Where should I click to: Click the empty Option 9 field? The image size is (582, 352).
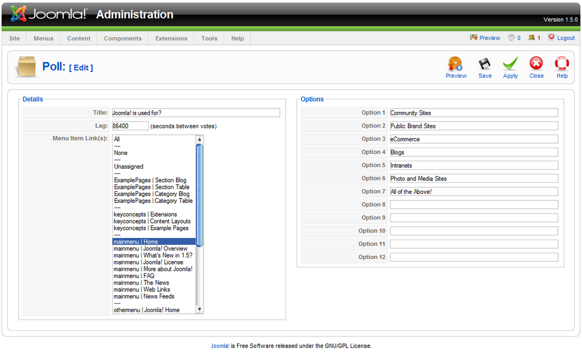tap(474, 217)
